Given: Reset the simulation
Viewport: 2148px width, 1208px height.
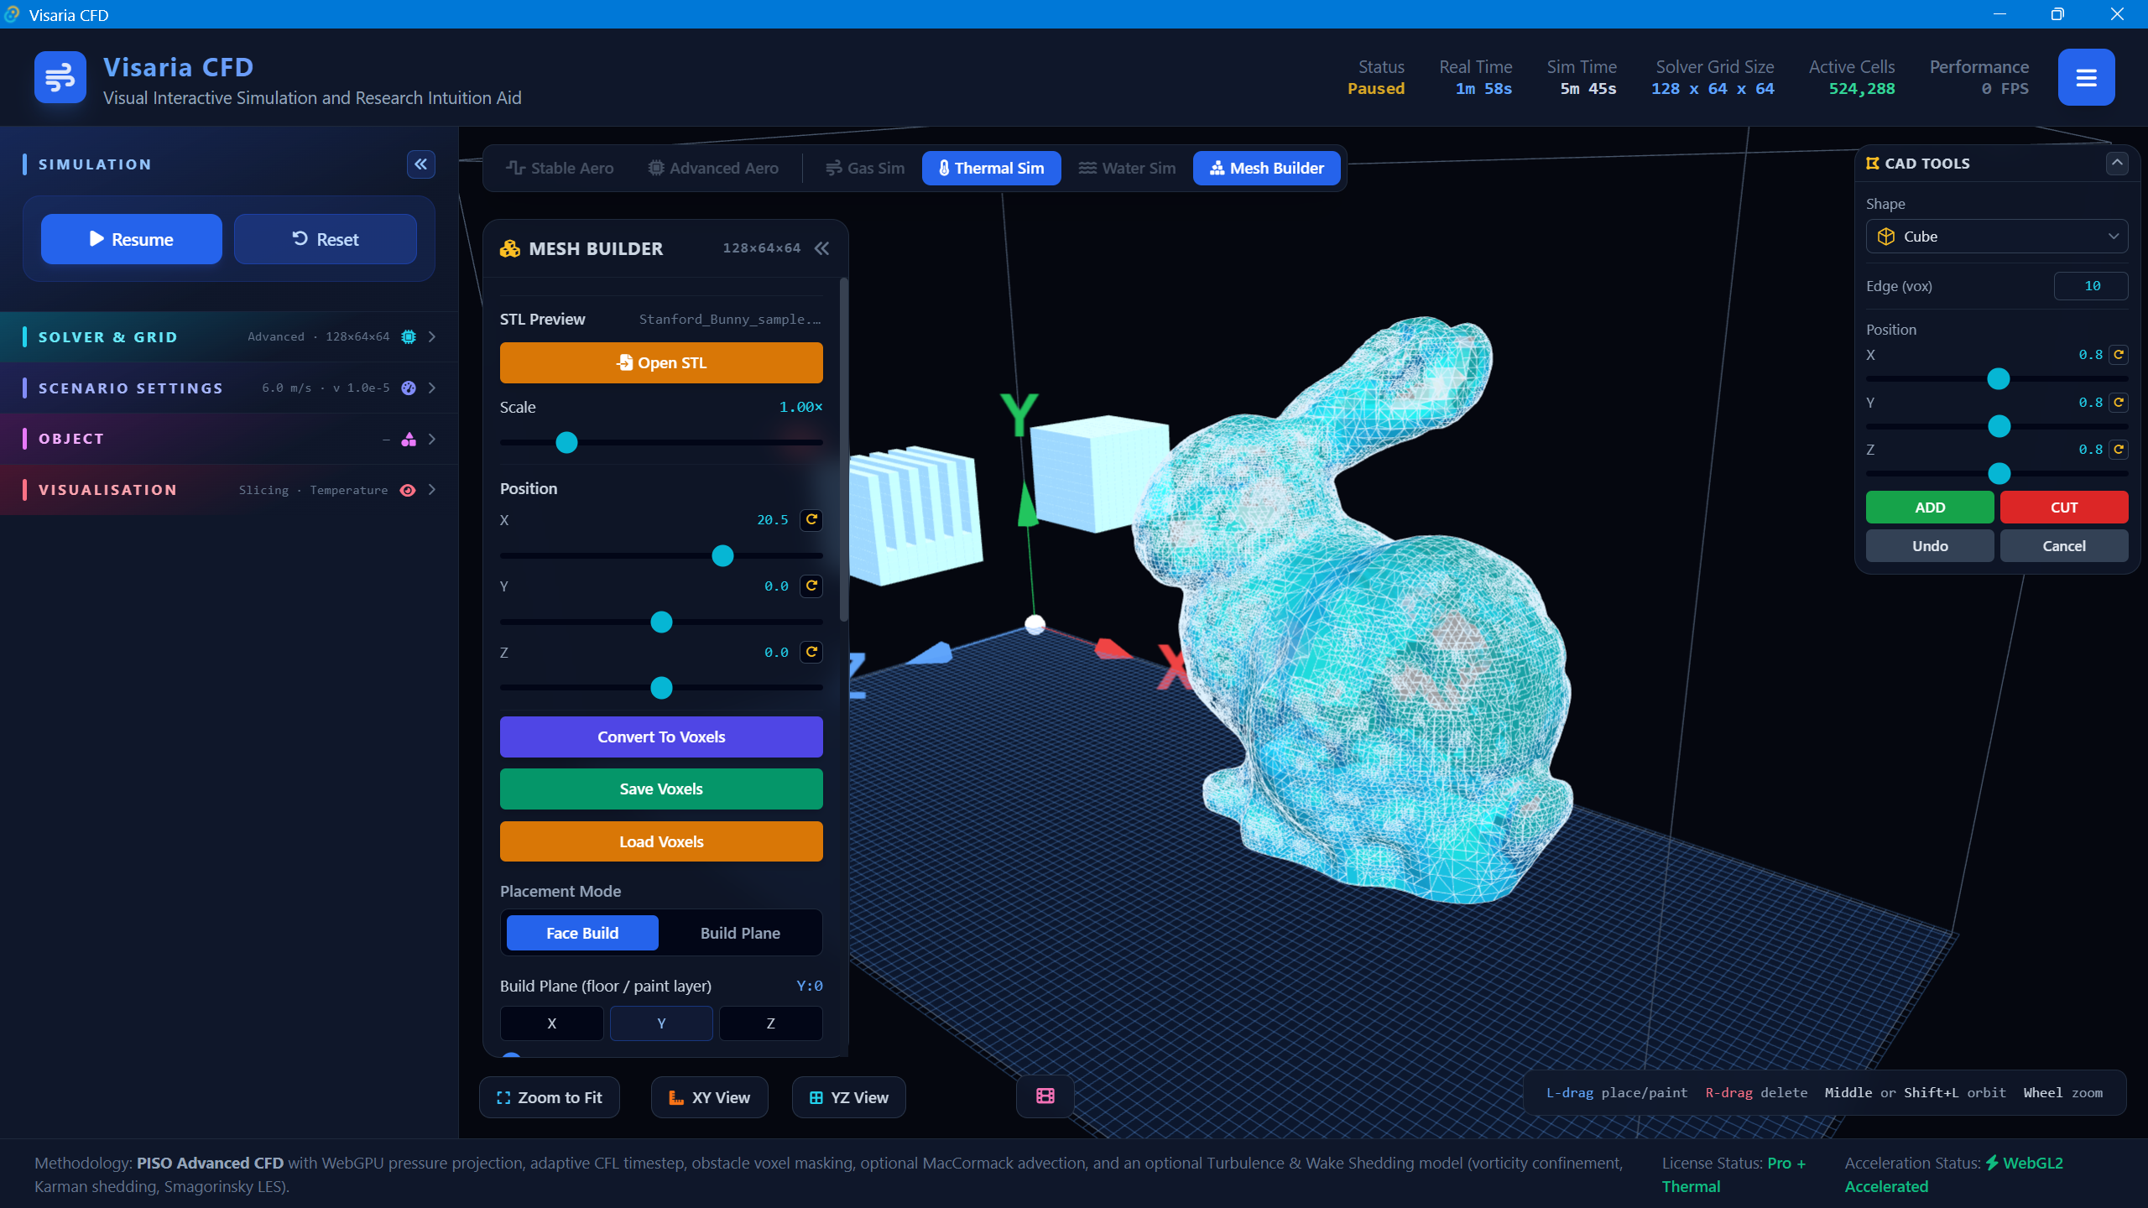Looking at the screenshot, I should click(326, 239).
